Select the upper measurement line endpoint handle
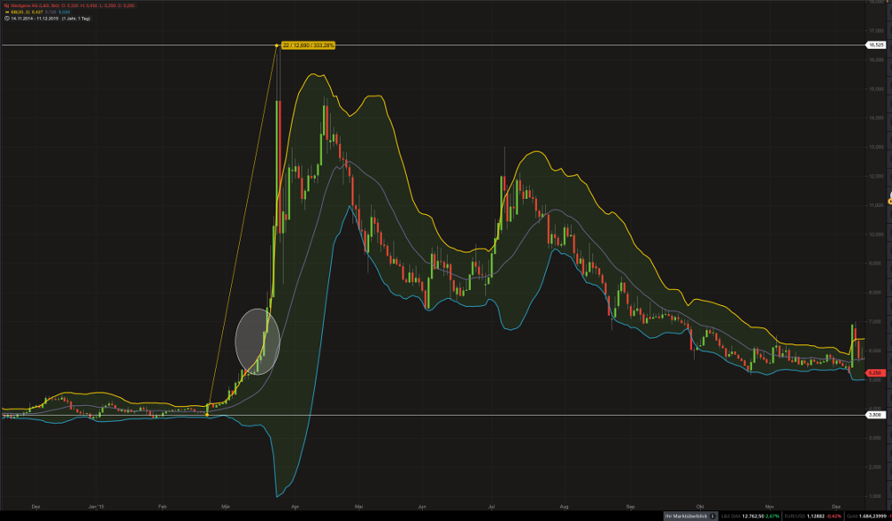Screen dimensions: 892x521 point(277,45)
